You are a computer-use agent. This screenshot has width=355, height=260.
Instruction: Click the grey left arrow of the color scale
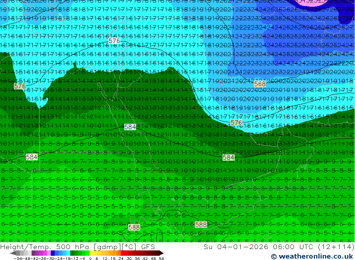(x=13, y=253)
